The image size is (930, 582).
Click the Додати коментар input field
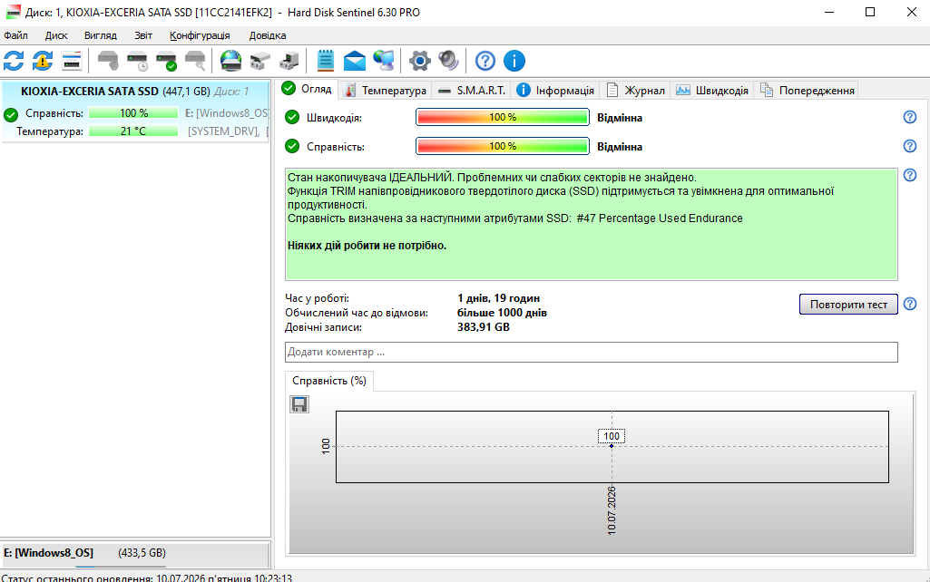pos(592,352)
